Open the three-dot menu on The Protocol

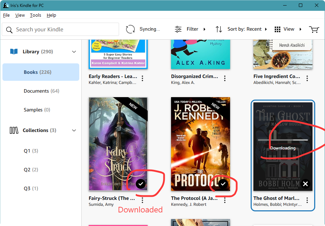pyautogui.click(x=225, y=200)
